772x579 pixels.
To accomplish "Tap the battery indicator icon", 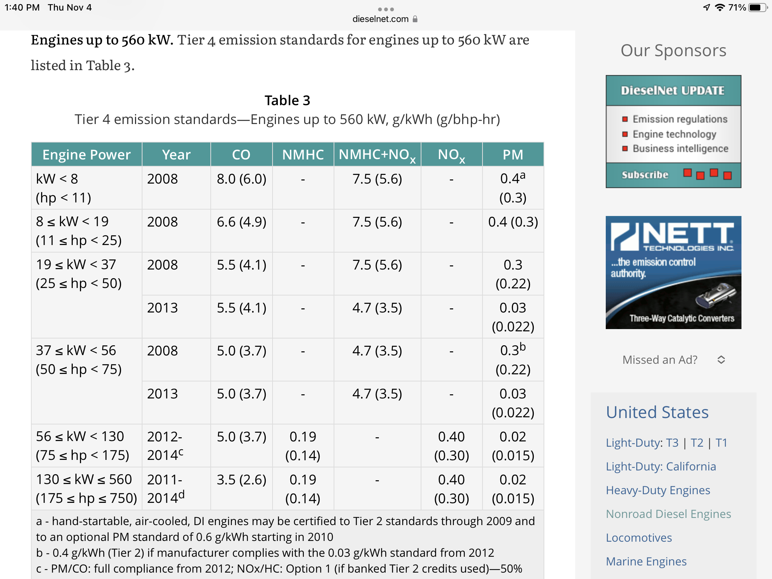I will (758, 8).
